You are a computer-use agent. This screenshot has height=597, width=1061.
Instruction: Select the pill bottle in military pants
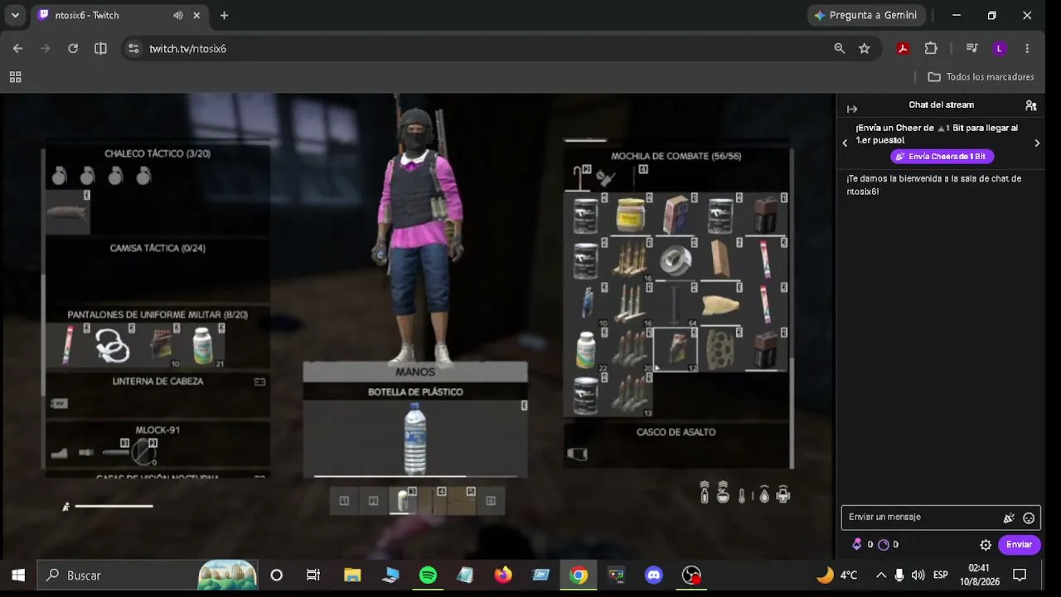pyautogui.click(x=202, y=346)
